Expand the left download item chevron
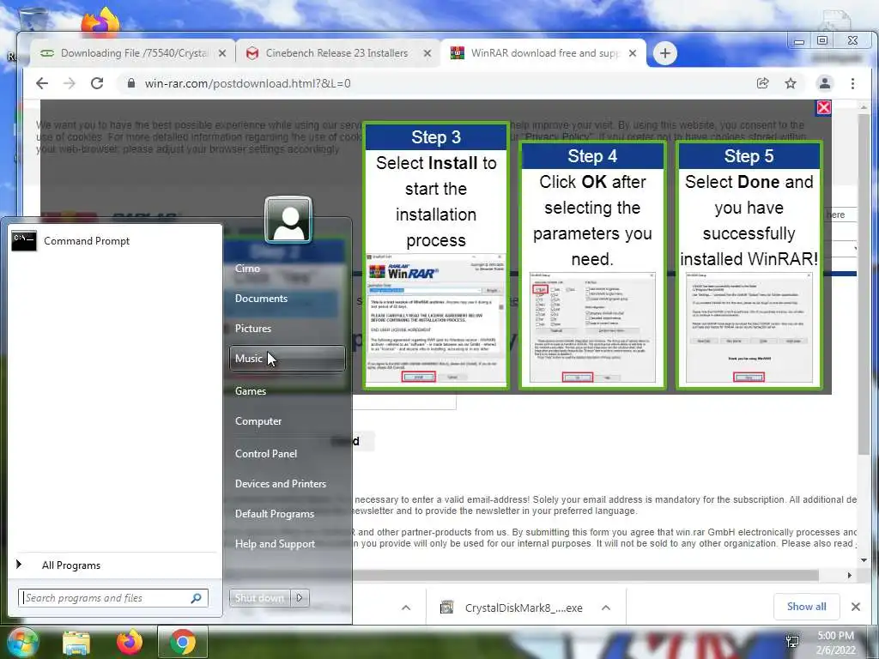879x659 pixels. (406, 608)
